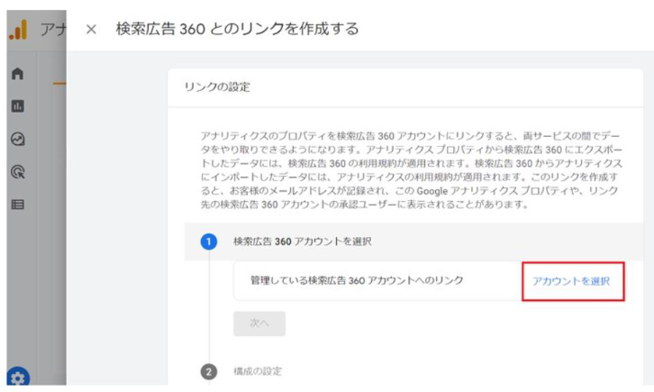Open the Explore icon in sidebar

click(17, 139)
